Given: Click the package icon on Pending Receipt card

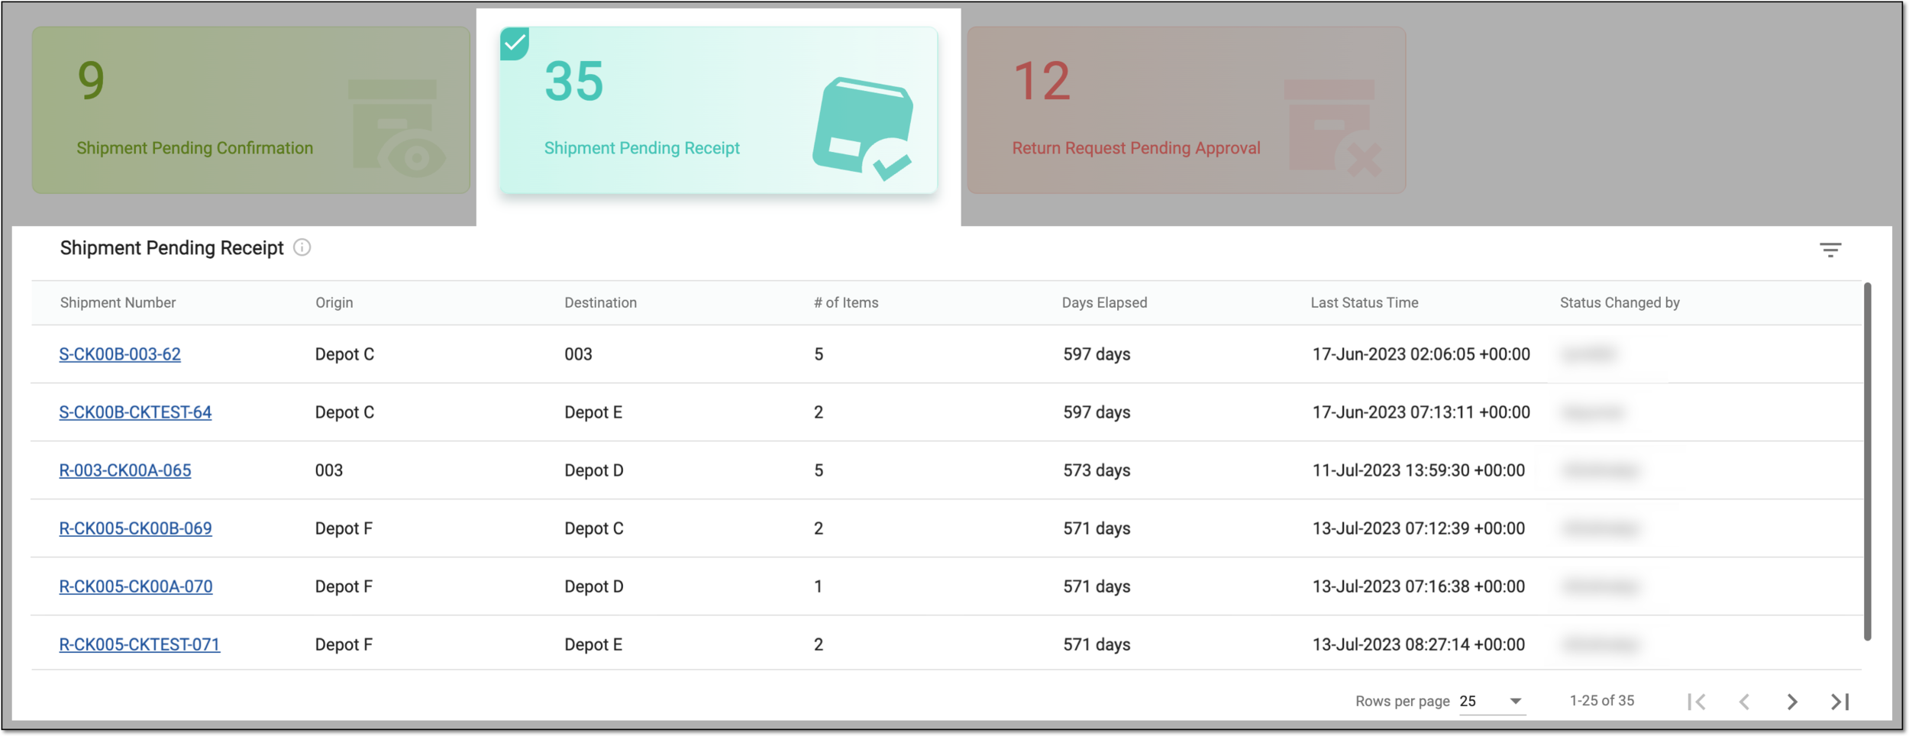Looking at the screenshot, I should (864, 128).
